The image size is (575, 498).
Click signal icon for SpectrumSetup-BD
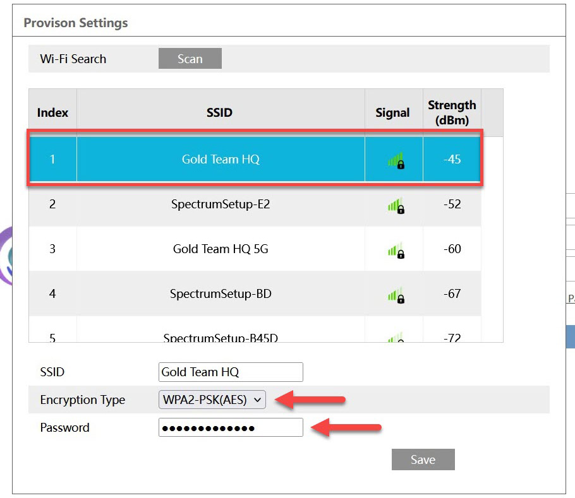click(395, 295)
